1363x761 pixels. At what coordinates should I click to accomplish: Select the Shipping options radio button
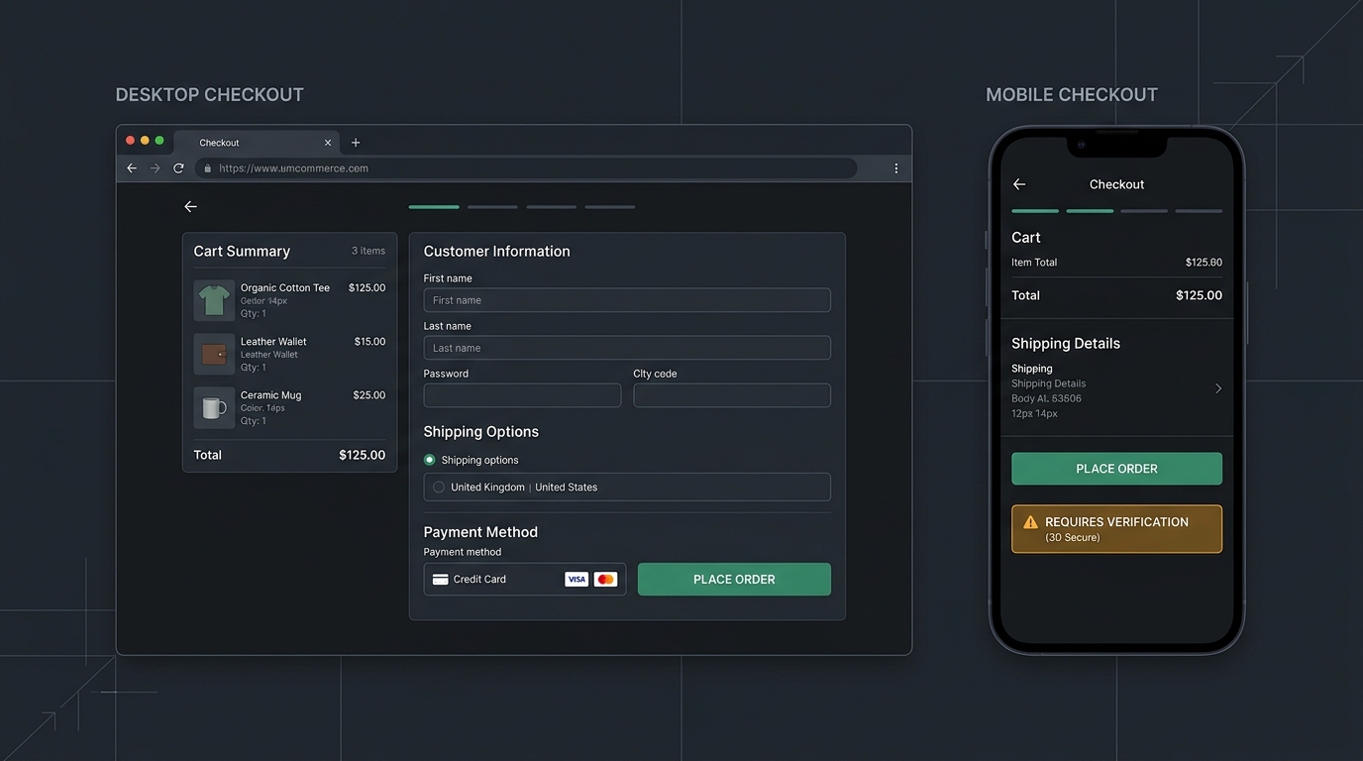tap(430, 460)
